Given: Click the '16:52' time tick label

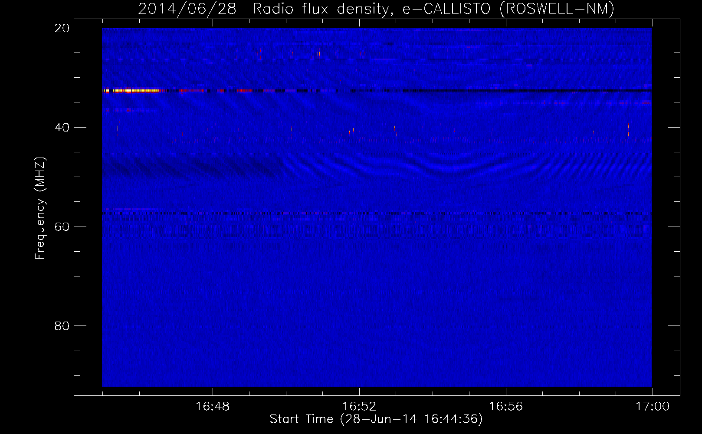Looking at the screenshot, I should tap(359, 407).
